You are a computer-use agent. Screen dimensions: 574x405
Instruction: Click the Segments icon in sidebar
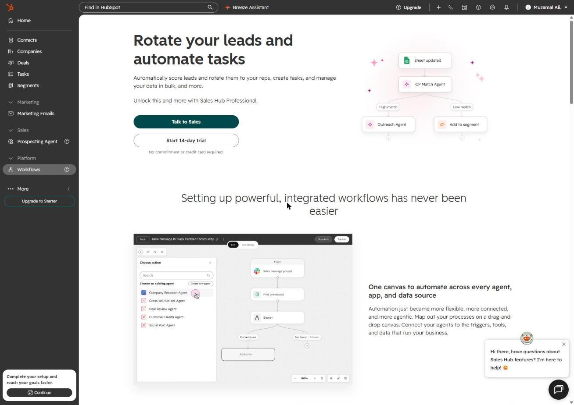tap(11, 85)
